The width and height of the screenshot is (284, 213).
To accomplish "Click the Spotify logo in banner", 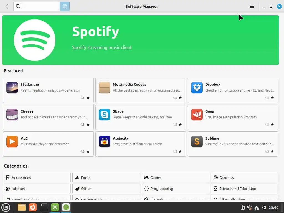I will coord(35,40).
